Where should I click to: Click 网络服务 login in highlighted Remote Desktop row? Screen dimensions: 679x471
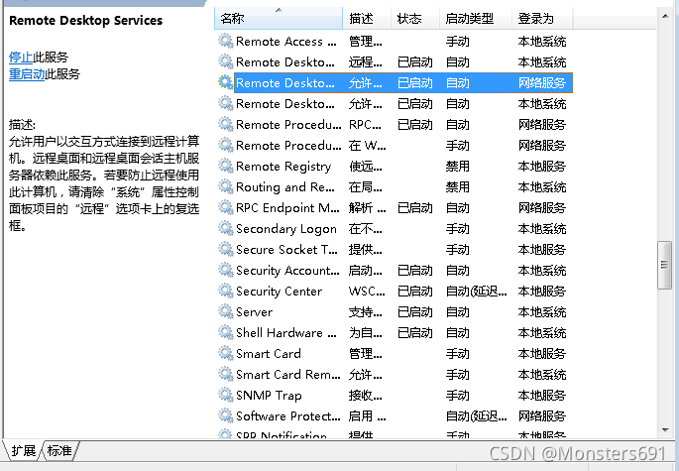(x=542, y=83)
